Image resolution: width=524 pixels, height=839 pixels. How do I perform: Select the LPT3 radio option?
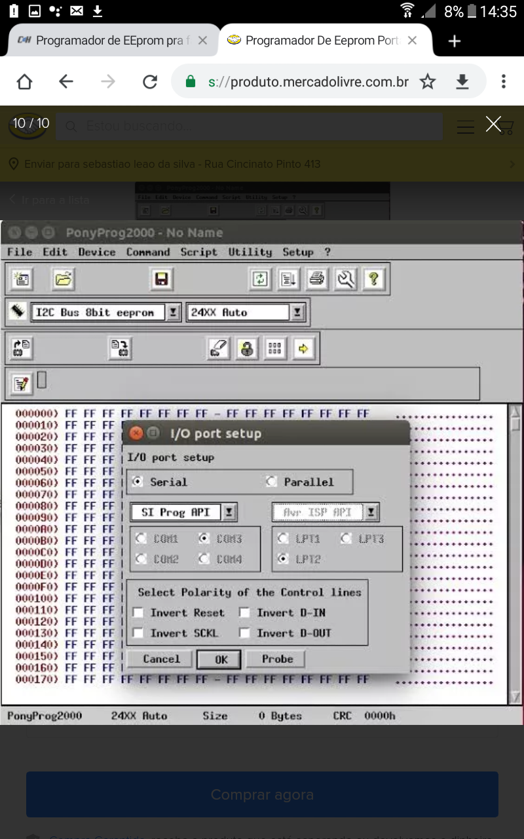[346, 539]
